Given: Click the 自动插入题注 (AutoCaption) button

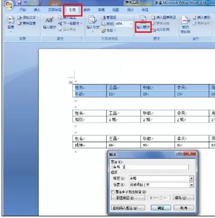Looking at the screenshot, I should pos(128,208).
